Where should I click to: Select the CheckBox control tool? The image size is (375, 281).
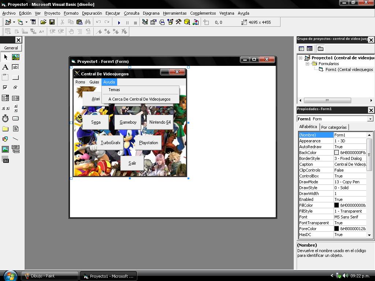coord(5,87)
